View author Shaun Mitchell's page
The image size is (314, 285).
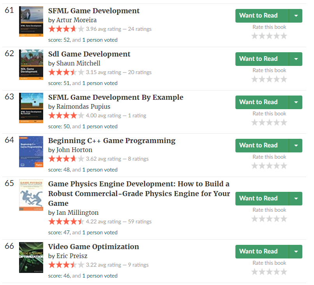78,63
